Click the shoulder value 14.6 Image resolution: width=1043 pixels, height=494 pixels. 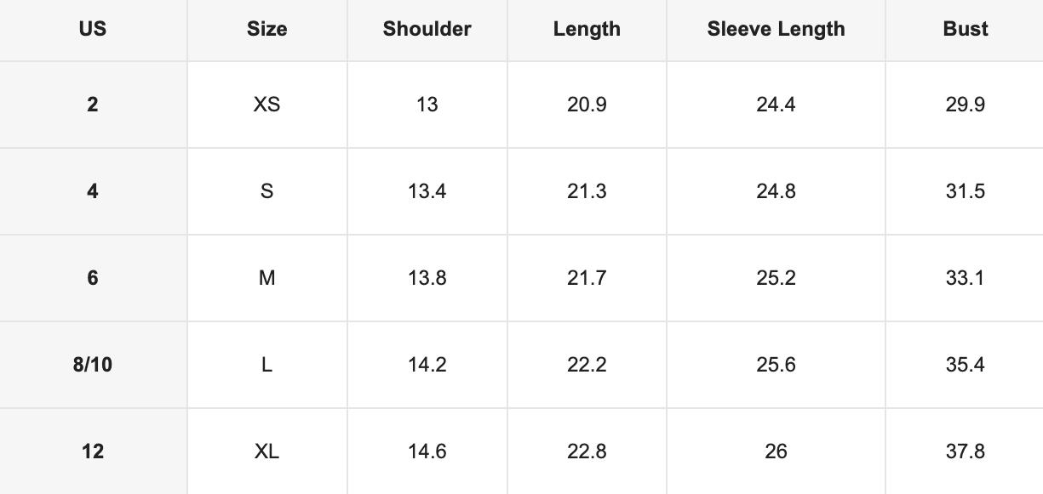[x=427, y=451]
